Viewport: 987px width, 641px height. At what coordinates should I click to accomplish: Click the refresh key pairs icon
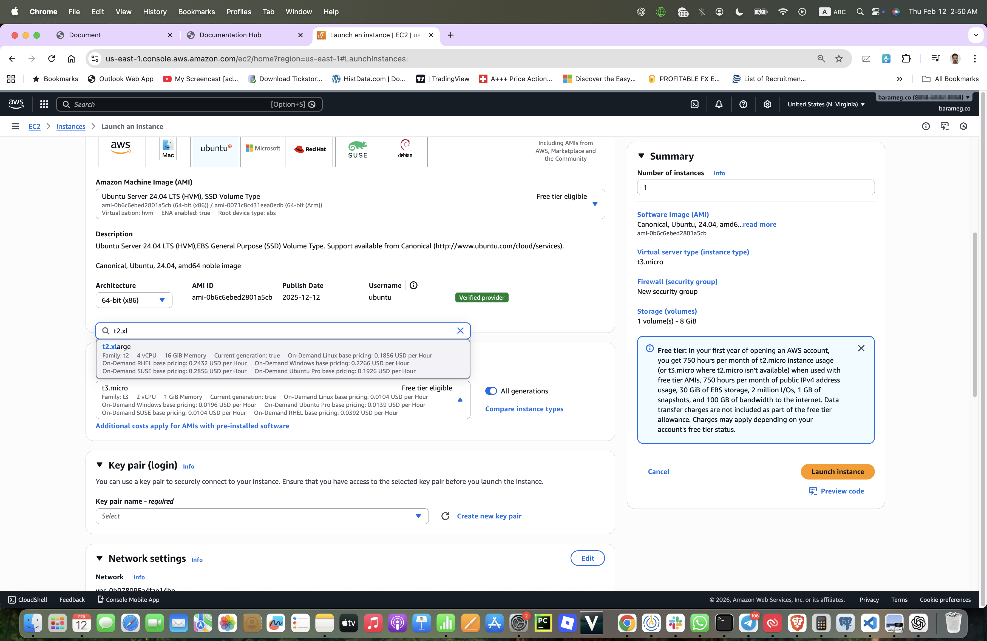click(445, 516)
